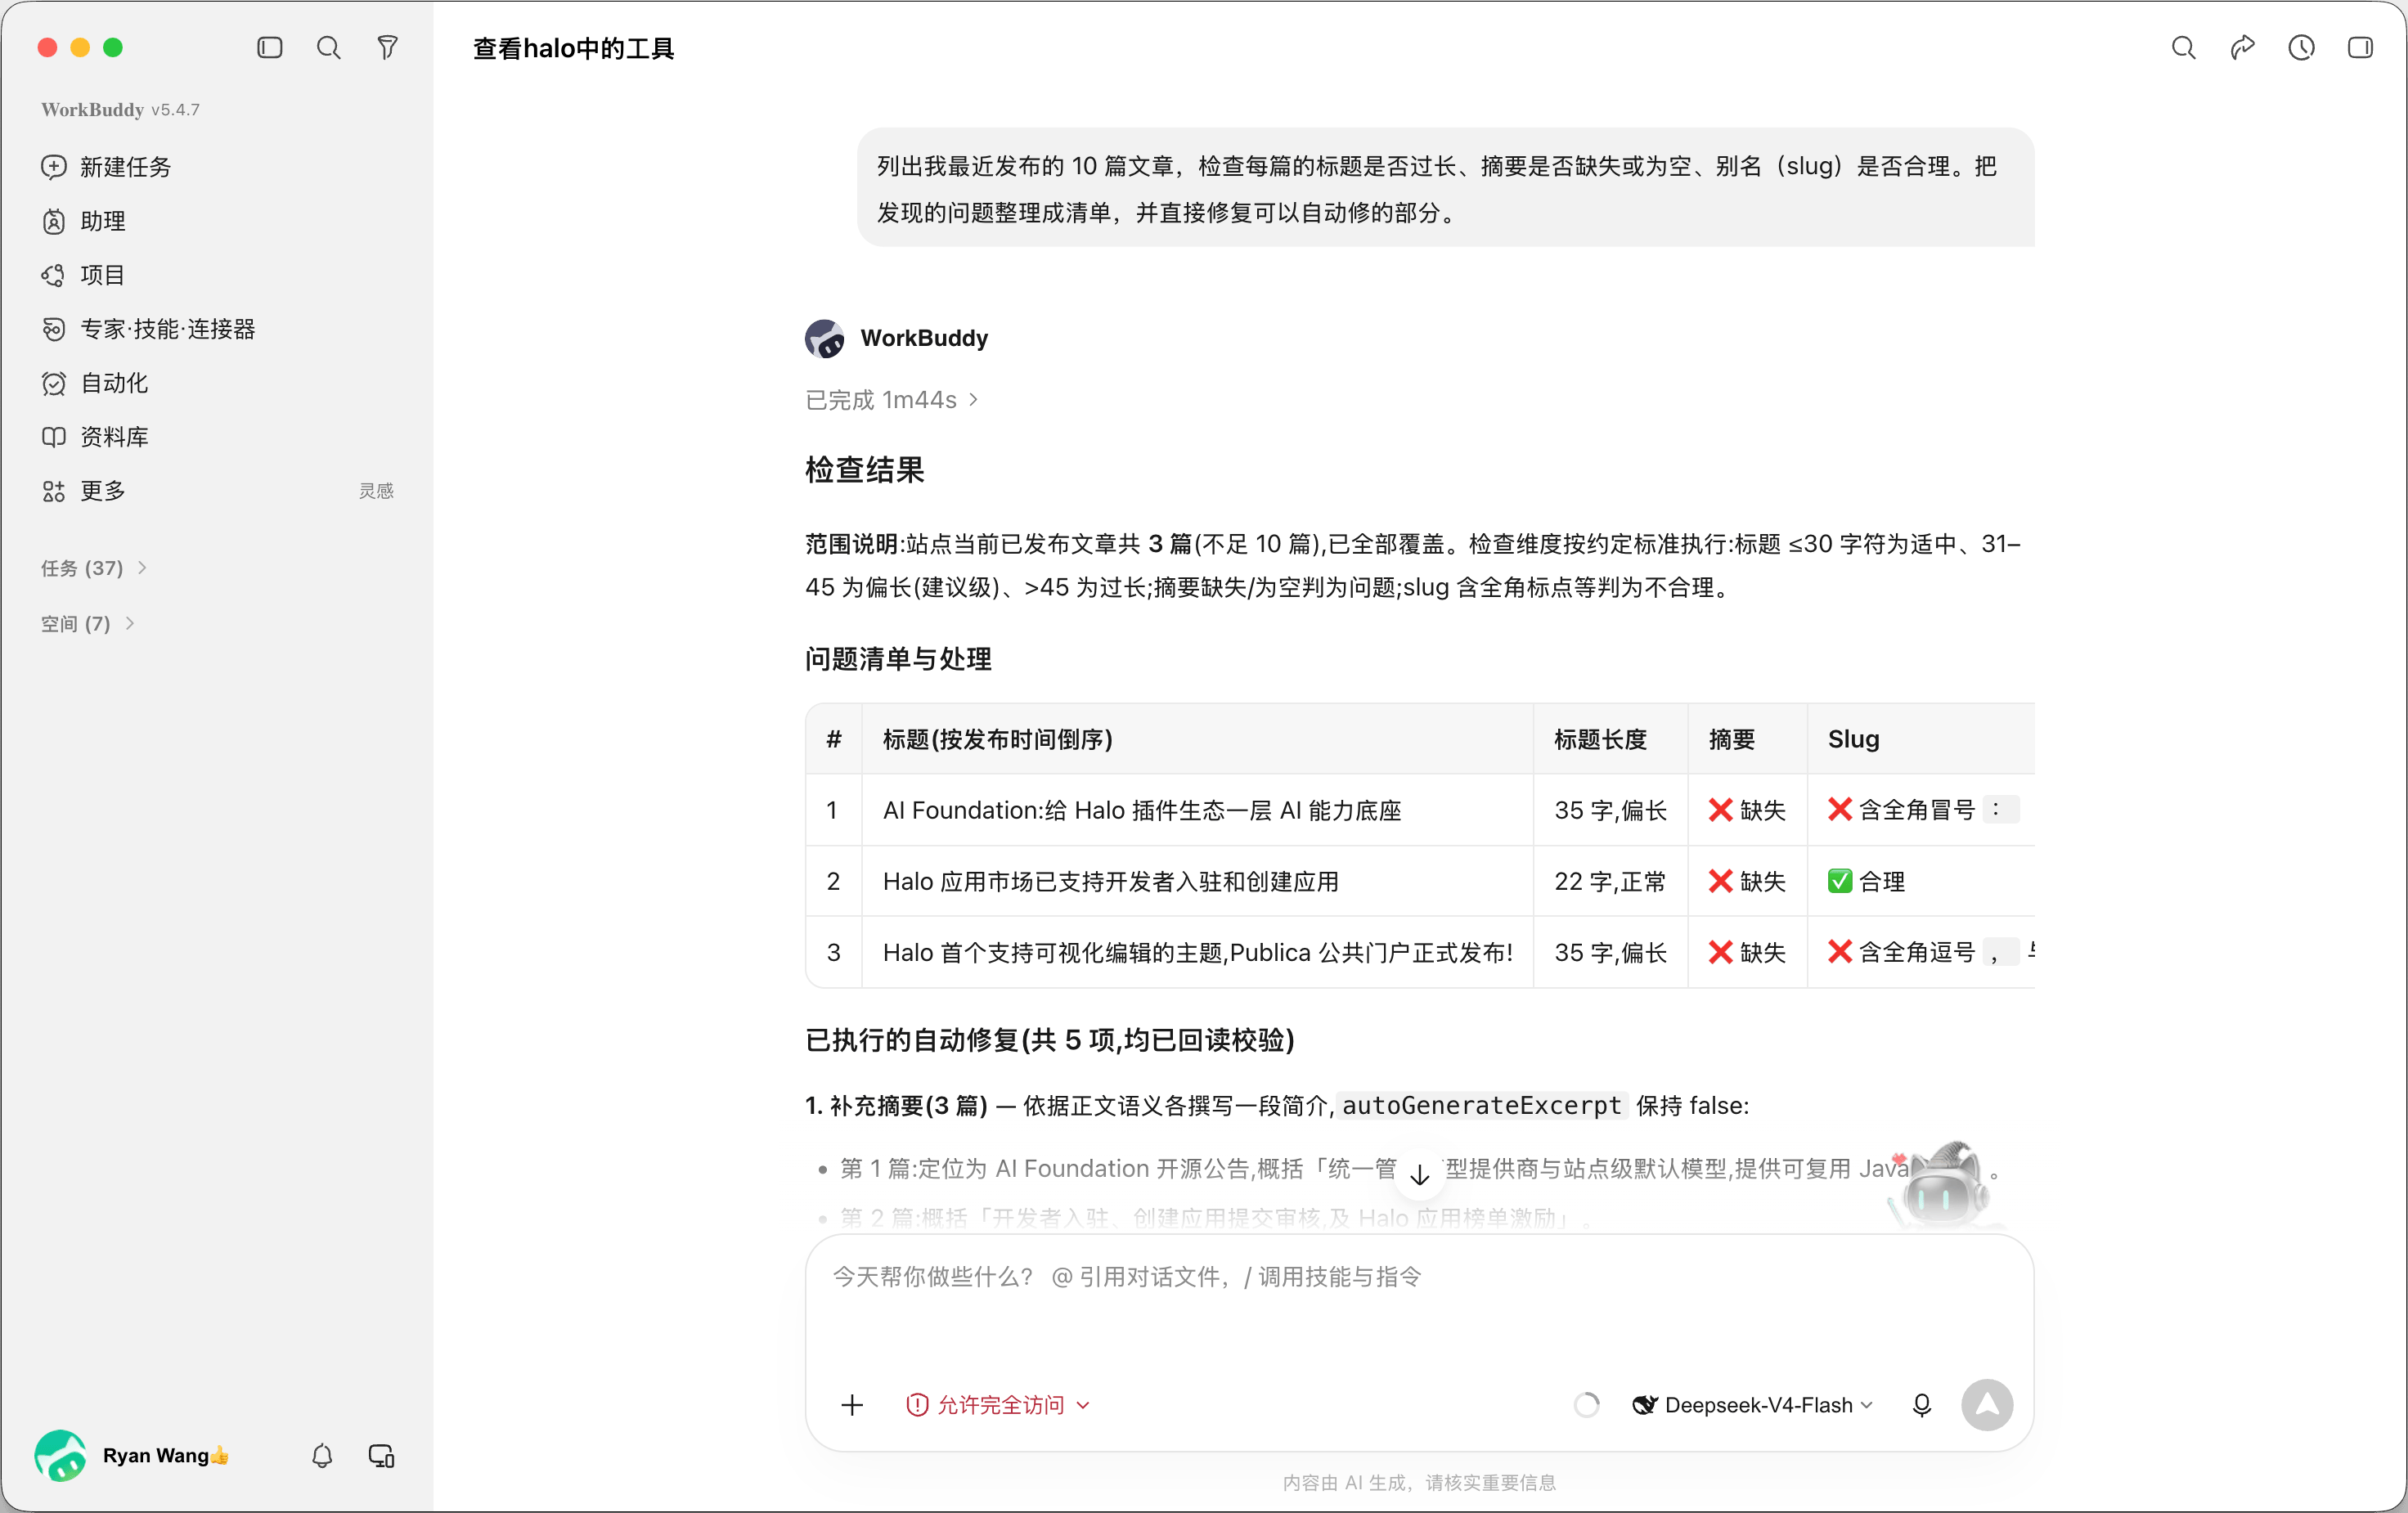This screenshot has width=2408, height=1513.
Task: Open sidebar search icon
Action: pos(328,48)
